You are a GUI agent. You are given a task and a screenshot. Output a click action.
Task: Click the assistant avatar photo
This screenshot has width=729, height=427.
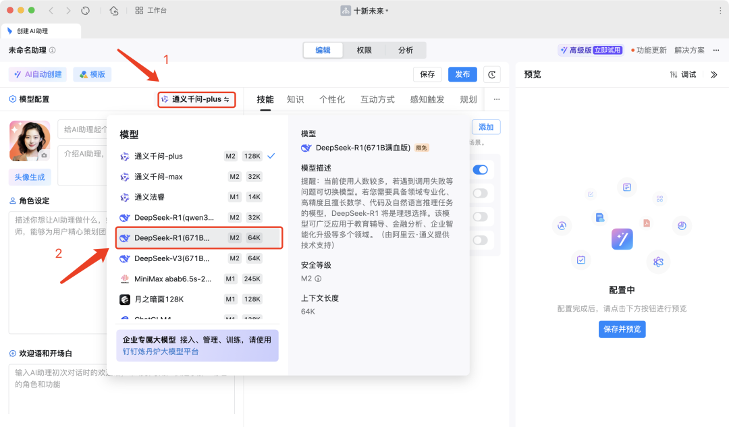[30, 141]
